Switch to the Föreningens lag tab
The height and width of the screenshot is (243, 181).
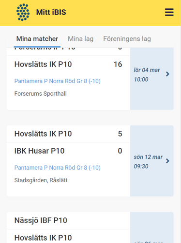pyautogui.click(x=127, y=39)
